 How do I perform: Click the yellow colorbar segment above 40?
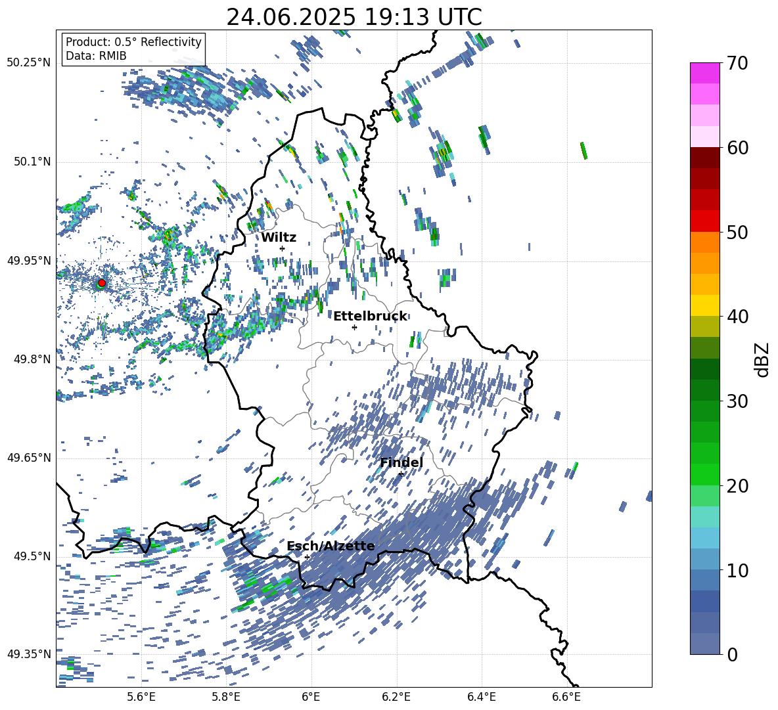pos(704,305)
